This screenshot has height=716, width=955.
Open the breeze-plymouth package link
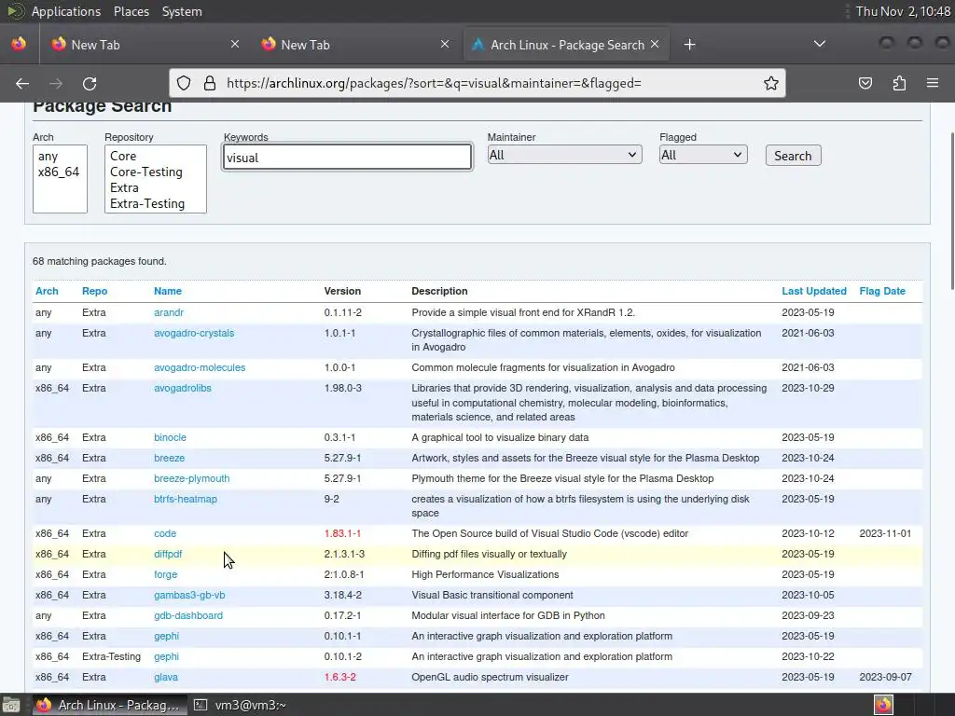pos(192,478)
